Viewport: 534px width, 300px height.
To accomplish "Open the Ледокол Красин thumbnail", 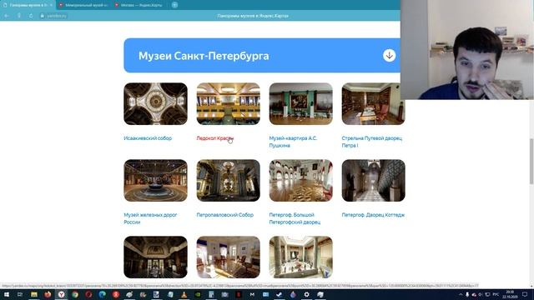I will click(228, 103).
